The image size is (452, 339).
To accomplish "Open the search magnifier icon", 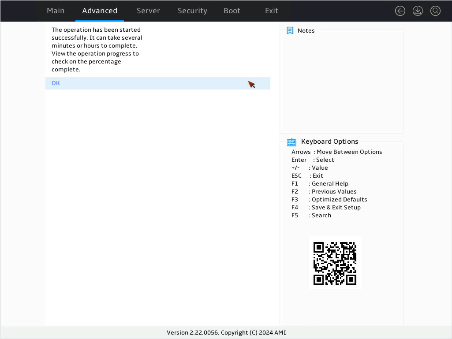I will [435, 11].
